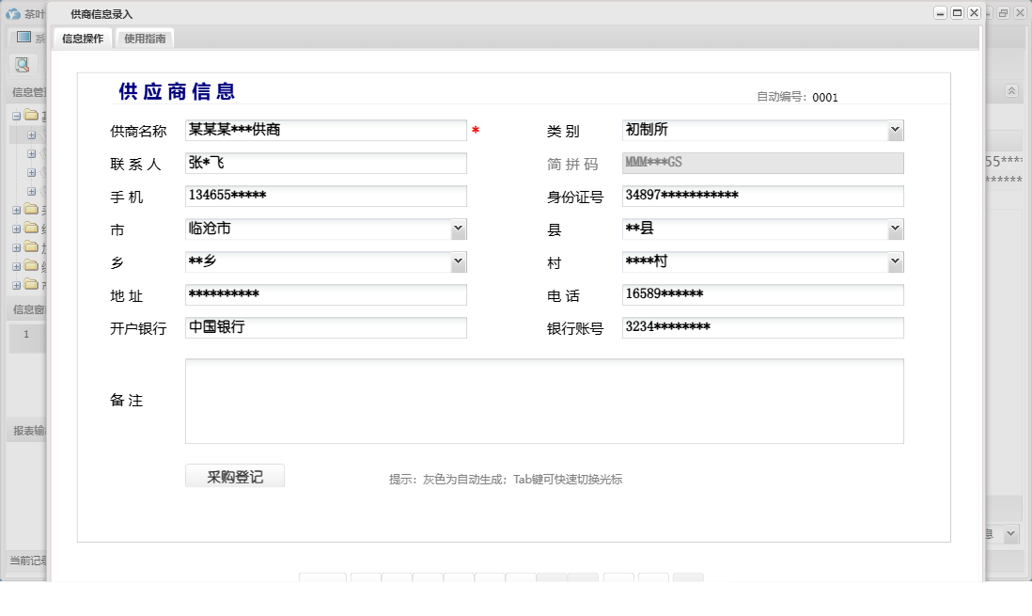Open the 村 dropdown
Viewport: 1032px width, 616px height.
pos(896,261)
